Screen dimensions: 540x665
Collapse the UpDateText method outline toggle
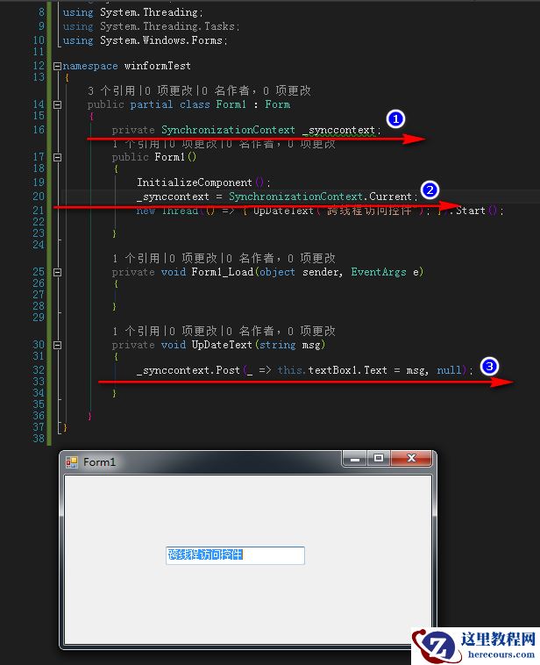(x=57, y=345)
